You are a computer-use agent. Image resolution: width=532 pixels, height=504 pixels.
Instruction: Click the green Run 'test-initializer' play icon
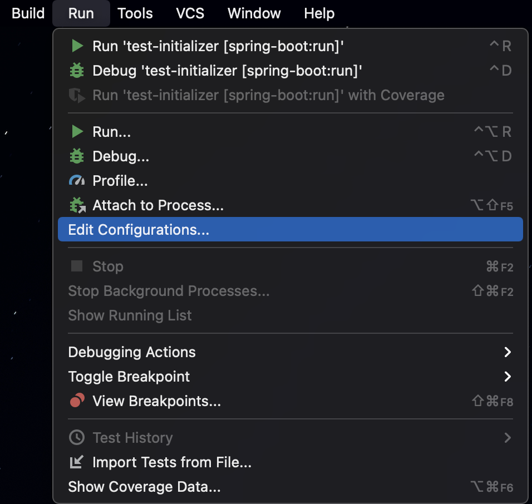[x=77, y=46]
